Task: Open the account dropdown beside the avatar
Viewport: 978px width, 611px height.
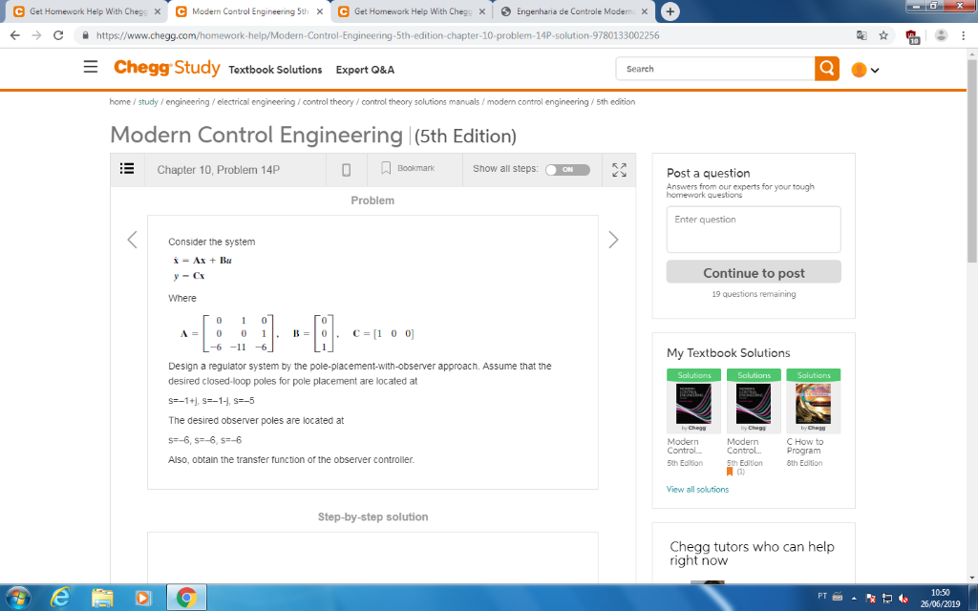Action: pyautogui.click(x=876, y=69)
